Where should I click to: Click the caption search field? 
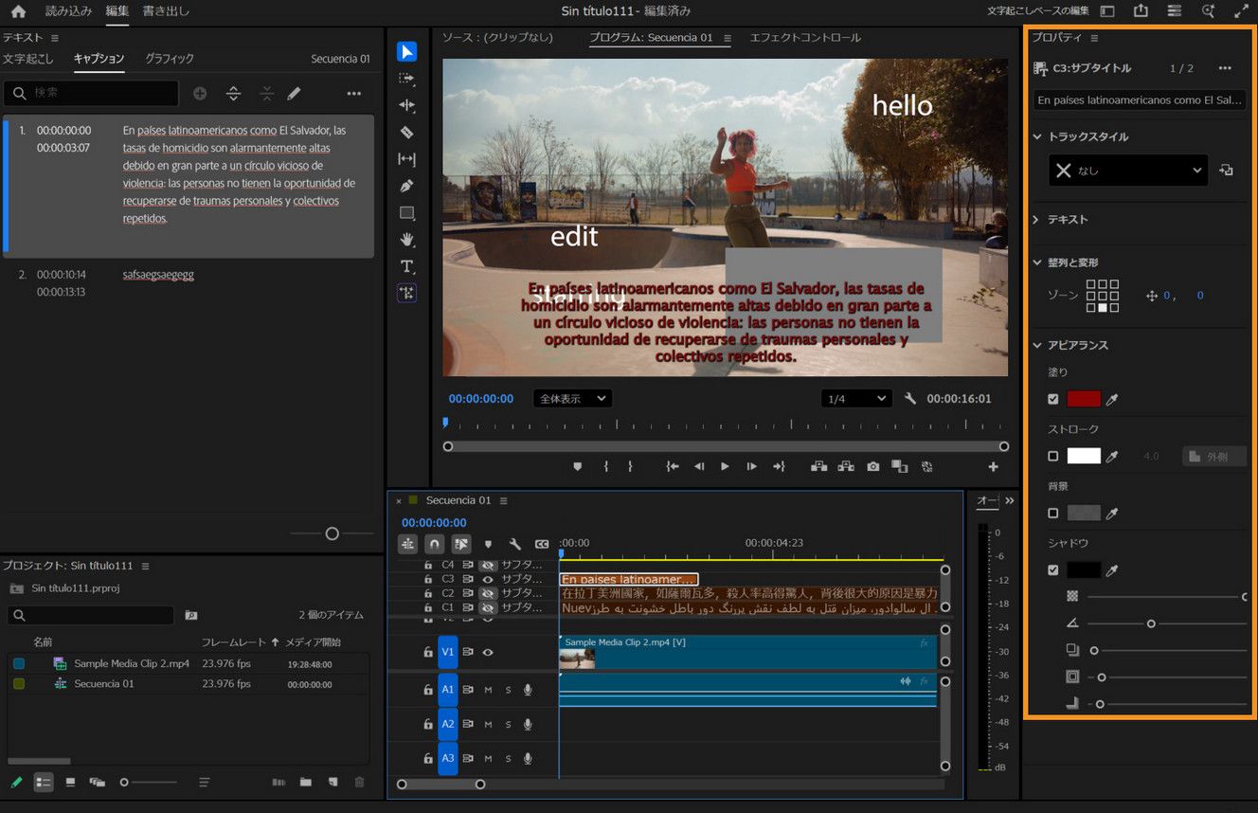[x=90, y=93]
